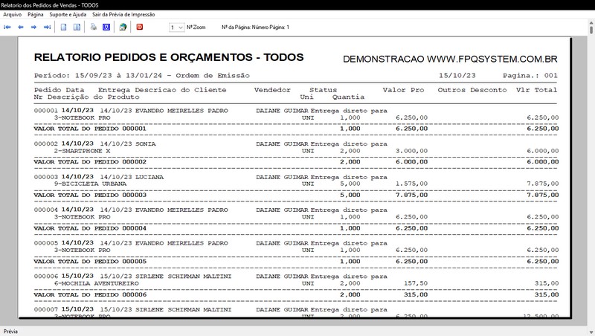Click the Valor Pro column header

403,90
